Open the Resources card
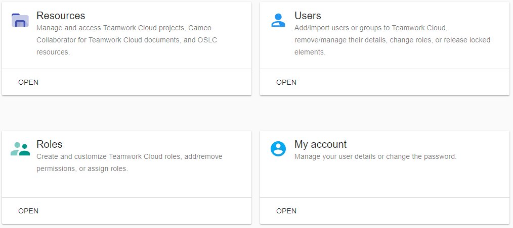Viewport: 513px width, 228px height. point(28,82)
